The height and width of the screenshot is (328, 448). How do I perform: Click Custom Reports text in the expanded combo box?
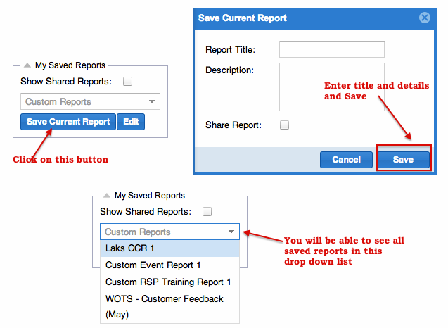(138, 232)
